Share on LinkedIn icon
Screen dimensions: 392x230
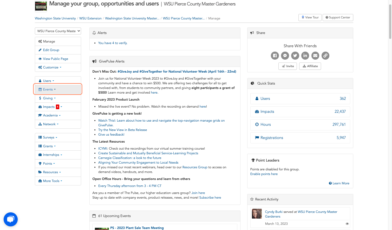coord(305,55)
